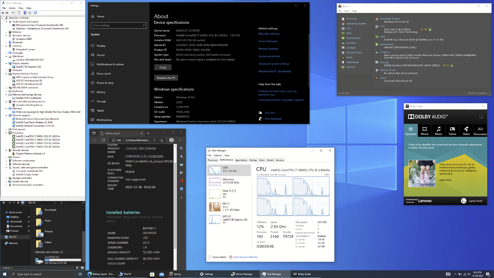Open Action menu in Device Manager
494x278 pixels.
[12, 8]
